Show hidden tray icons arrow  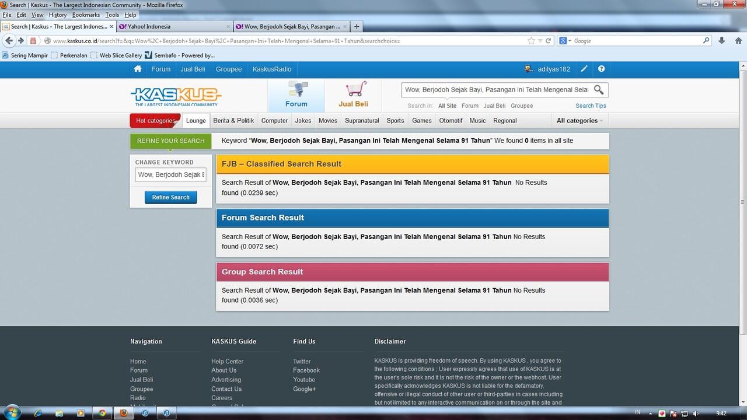[x=652, y=414]
